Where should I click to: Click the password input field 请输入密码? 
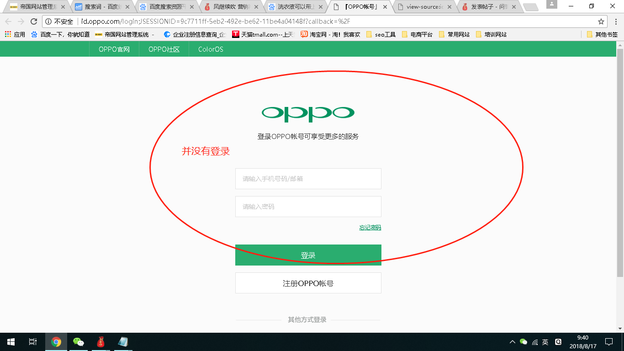308,207
